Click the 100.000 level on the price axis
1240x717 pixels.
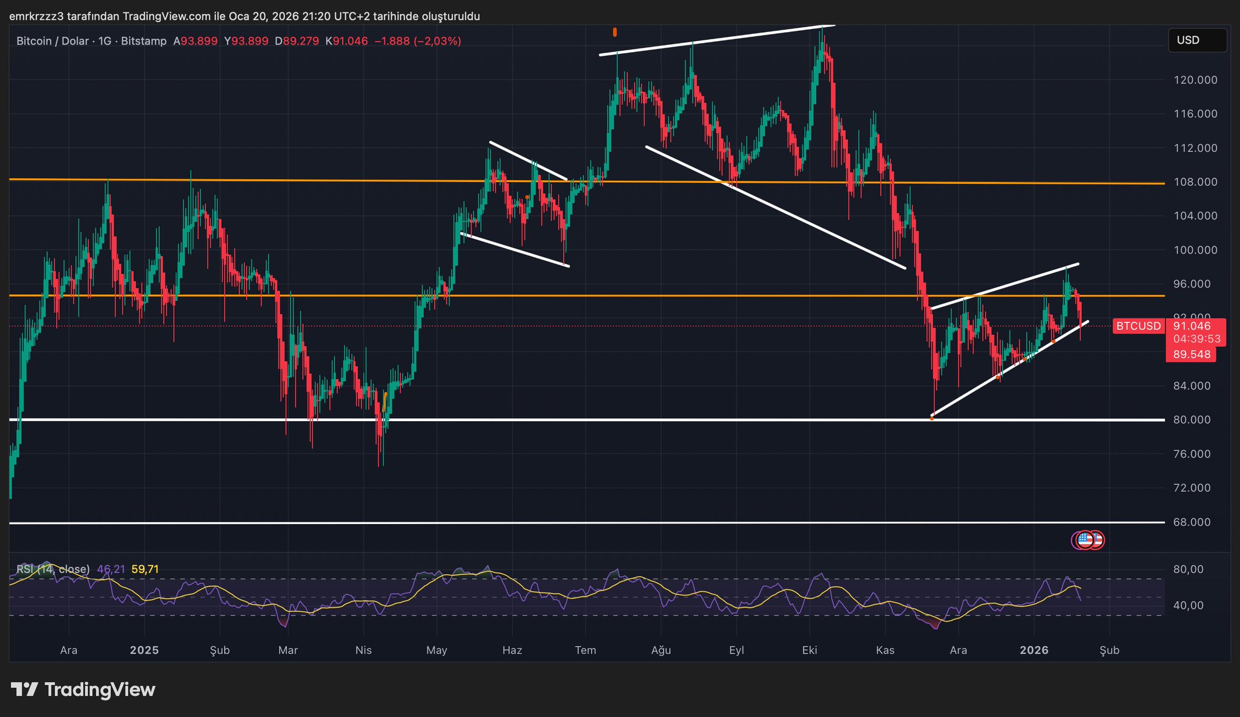pos(1195,250)
